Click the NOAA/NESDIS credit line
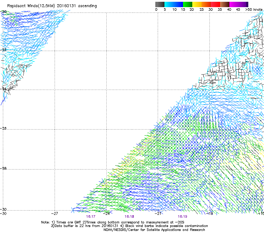This screenshot has height=232, width=264. [x=154, y=230]
